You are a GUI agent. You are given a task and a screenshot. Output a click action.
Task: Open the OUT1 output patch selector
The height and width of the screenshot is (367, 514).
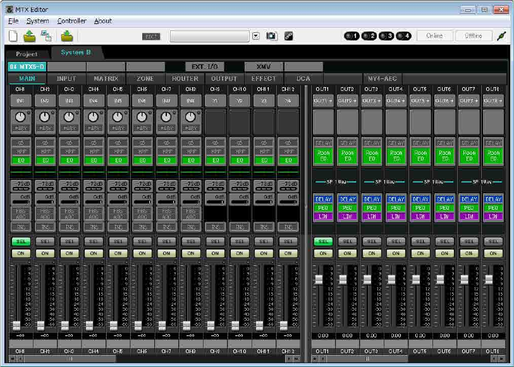tap(323, 101)
